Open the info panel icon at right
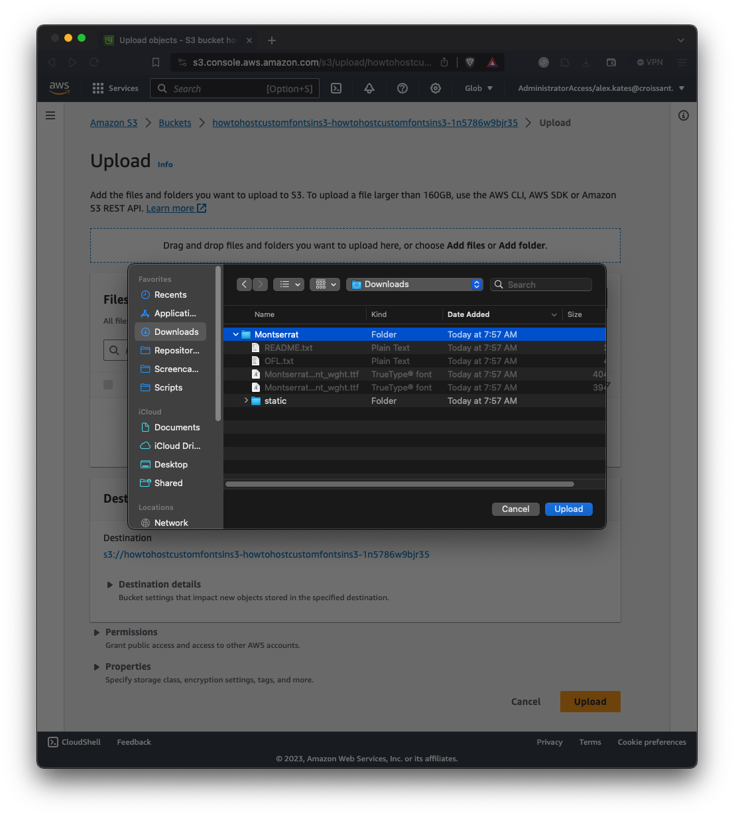This screenshot has height=817, width=734. (x=684, y=115)
